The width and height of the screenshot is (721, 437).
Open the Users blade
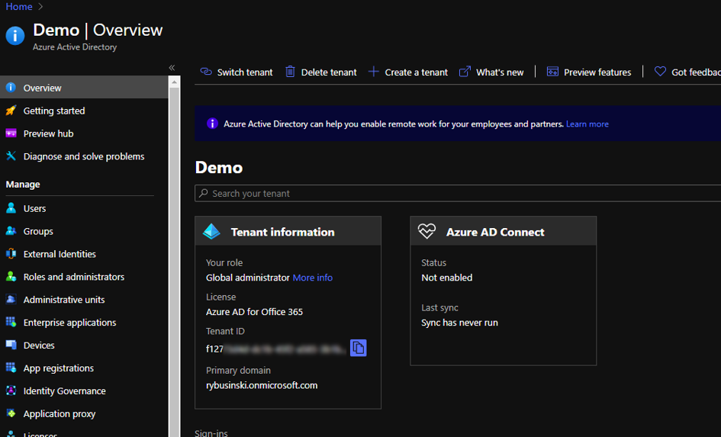34,209
